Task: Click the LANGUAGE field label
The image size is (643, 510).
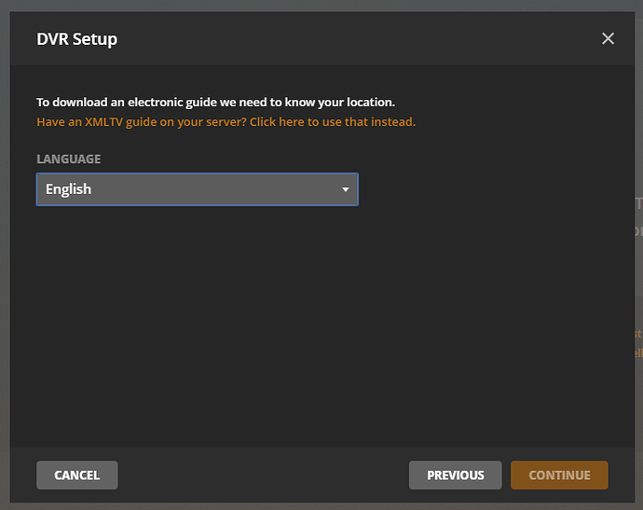Action: click(69, 159)
